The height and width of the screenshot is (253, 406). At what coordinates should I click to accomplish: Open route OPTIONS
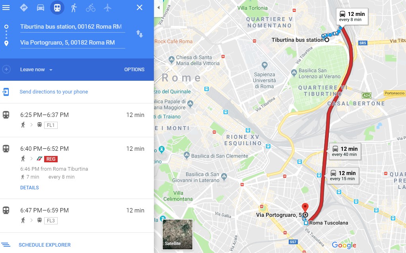click(134, 69)
